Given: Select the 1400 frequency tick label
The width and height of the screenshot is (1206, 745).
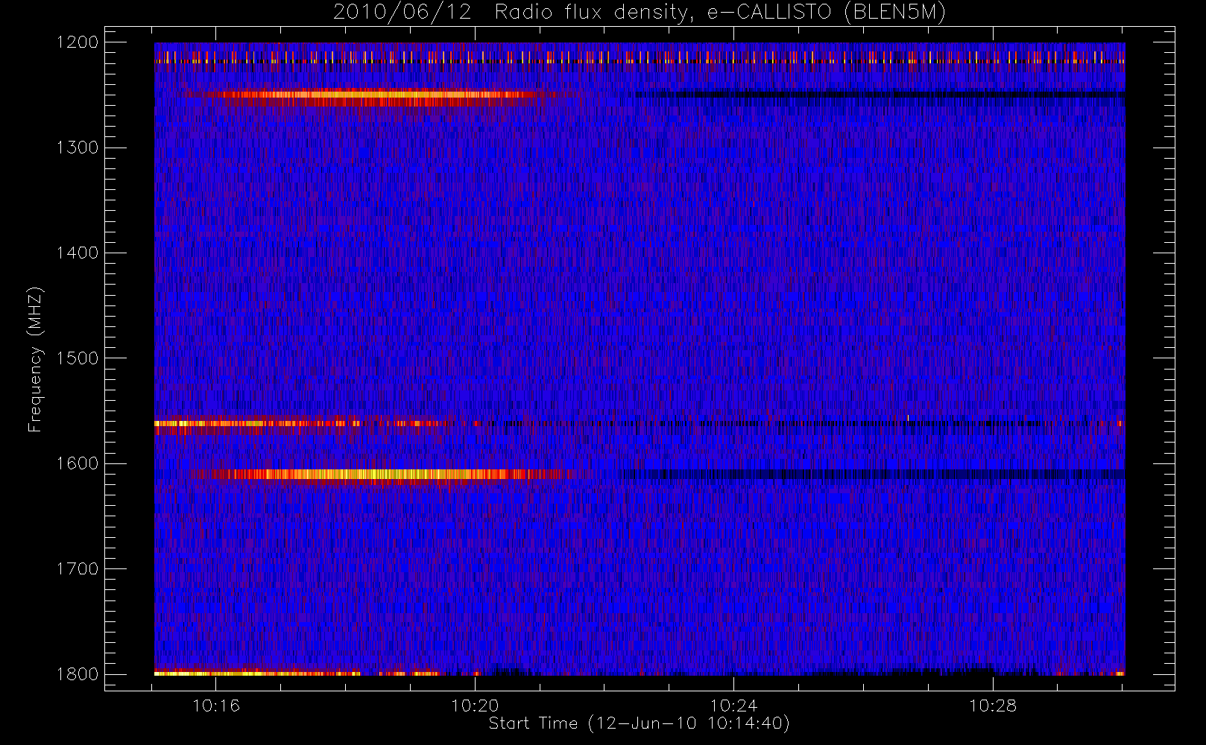Looking at the screenshot, I should coord(78,253).
